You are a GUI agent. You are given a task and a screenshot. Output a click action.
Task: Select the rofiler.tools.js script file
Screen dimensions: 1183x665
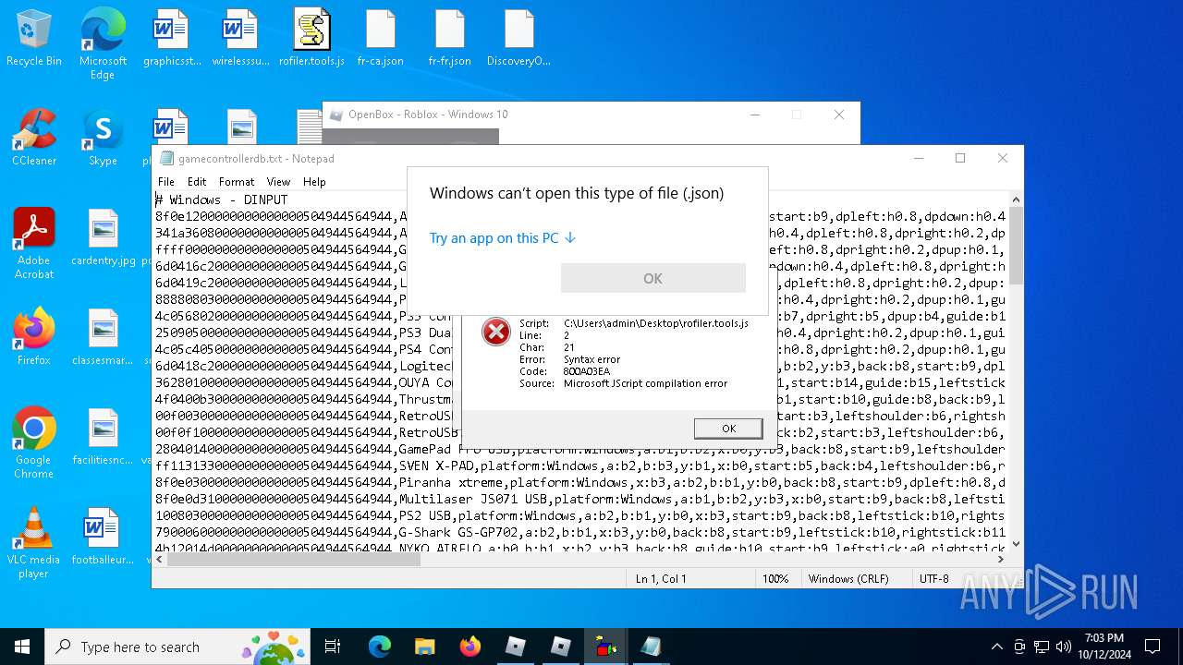click(x=311, y=38)
